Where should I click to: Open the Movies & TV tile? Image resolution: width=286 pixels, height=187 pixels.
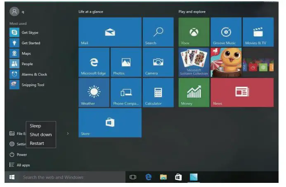point(258,32)
